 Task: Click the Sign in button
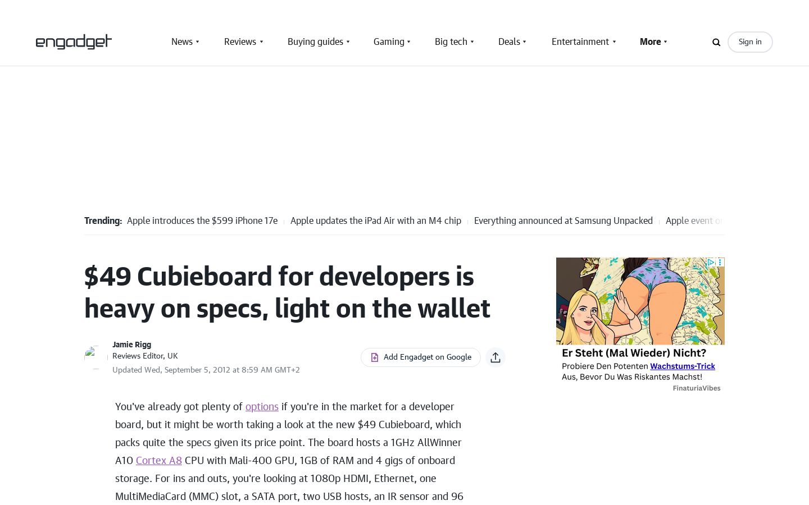click(750, 42)
